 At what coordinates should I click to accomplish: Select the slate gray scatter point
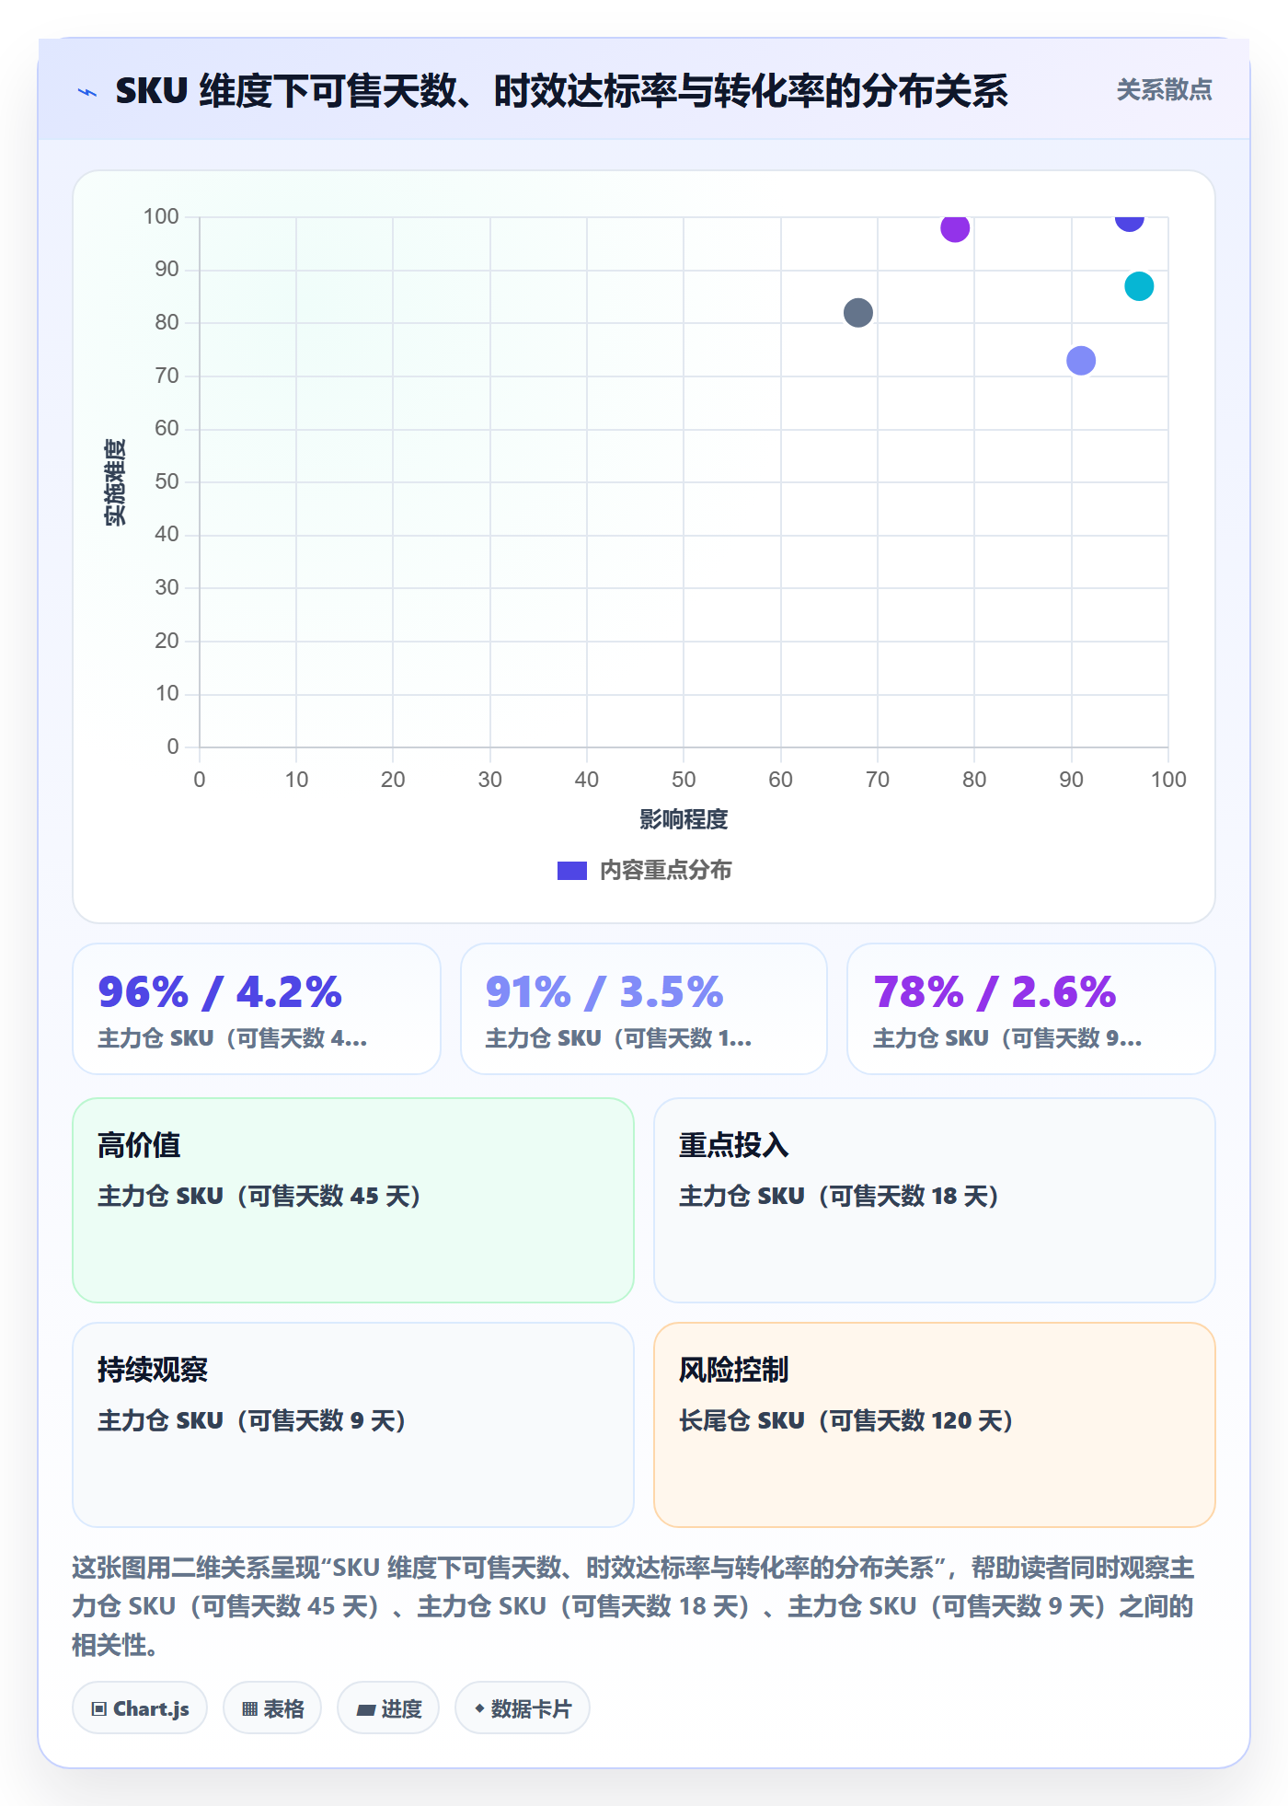857,313
